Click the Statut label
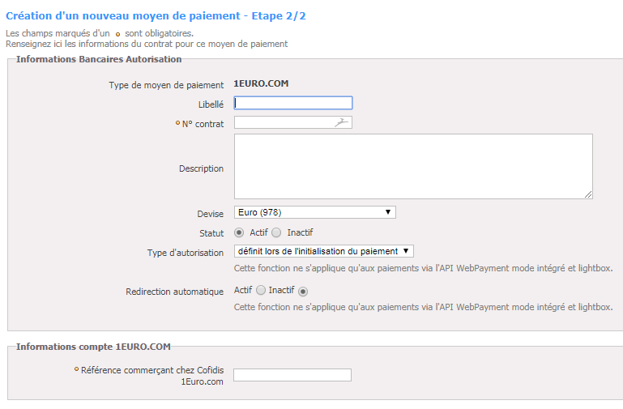Image resolution: width=623 pixels, height=409 pixels. [211, 233]
